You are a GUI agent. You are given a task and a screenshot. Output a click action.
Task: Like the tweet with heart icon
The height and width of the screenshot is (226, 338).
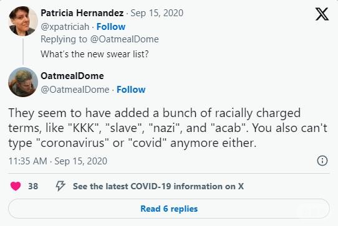pyautogui.click(x=16, y=186)
